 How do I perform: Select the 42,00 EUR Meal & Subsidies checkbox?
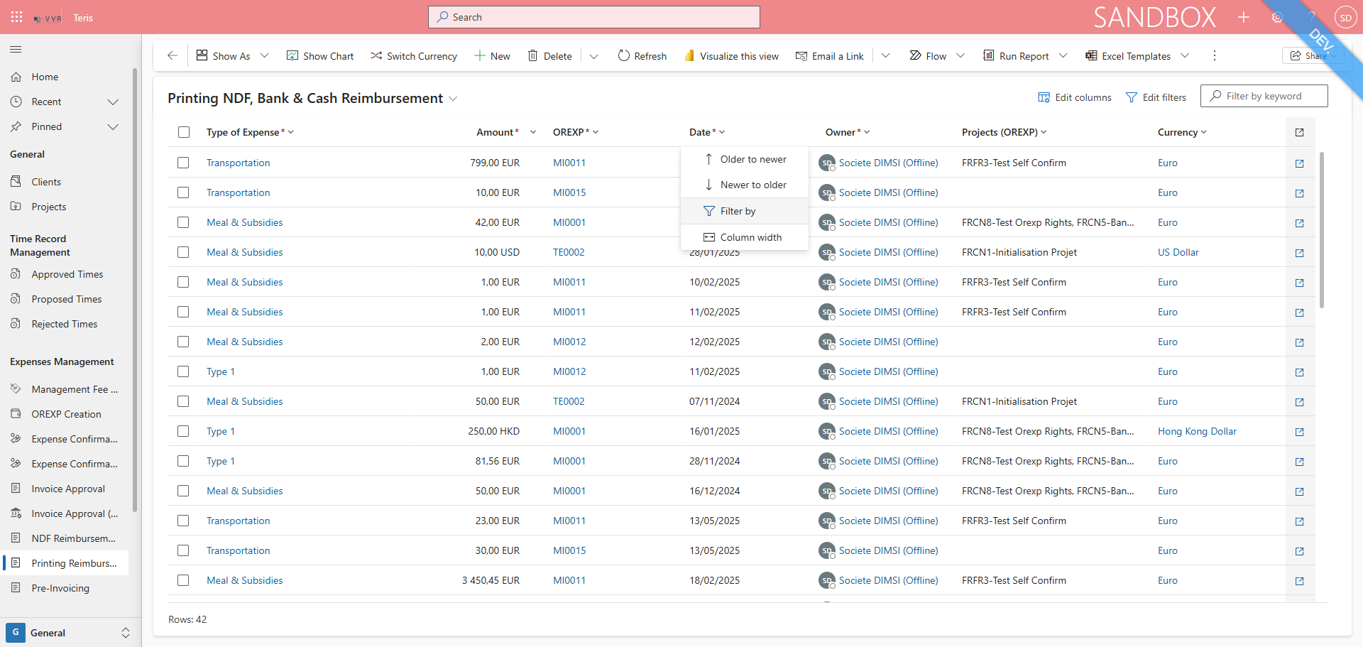[183, 222]
